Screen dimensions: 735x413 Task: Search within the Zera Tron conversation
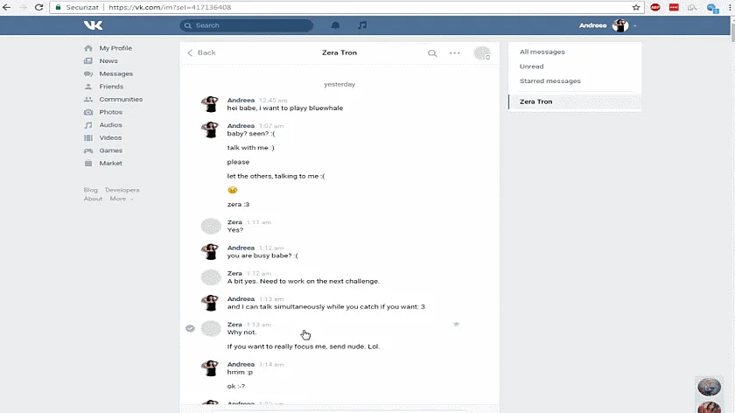[432, 53]
